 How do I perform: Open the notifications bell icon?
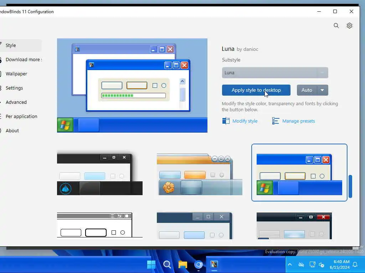click(355, 264)
